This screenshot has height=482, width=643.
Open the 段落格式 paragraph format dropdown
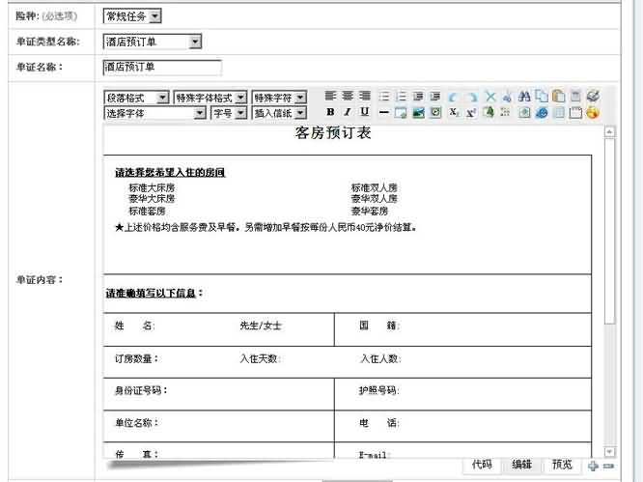[x=136, y=98]
